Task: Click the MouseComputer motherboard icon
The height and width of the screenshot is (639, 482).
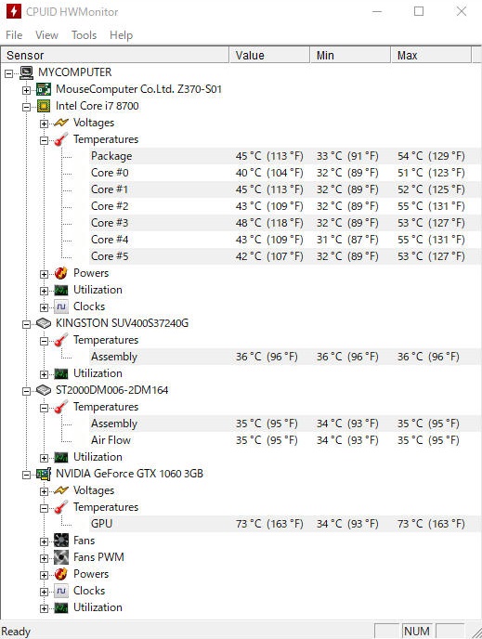Action: click(x=44, y=89)
